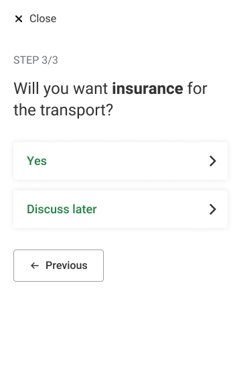Select the Discuss later option
This screenshot has height=387, width=241.
coord(120,209)
